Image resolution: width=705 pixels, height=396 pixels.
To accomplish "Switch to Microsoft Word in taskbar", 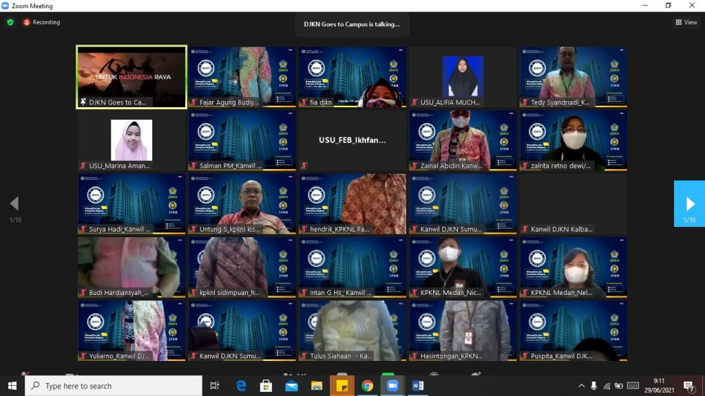I will [x=418, y=386].
